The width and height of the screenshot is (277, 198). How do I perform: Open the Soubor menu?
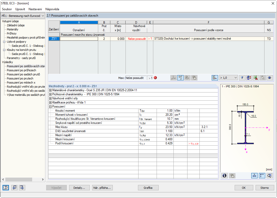(7, 9)
